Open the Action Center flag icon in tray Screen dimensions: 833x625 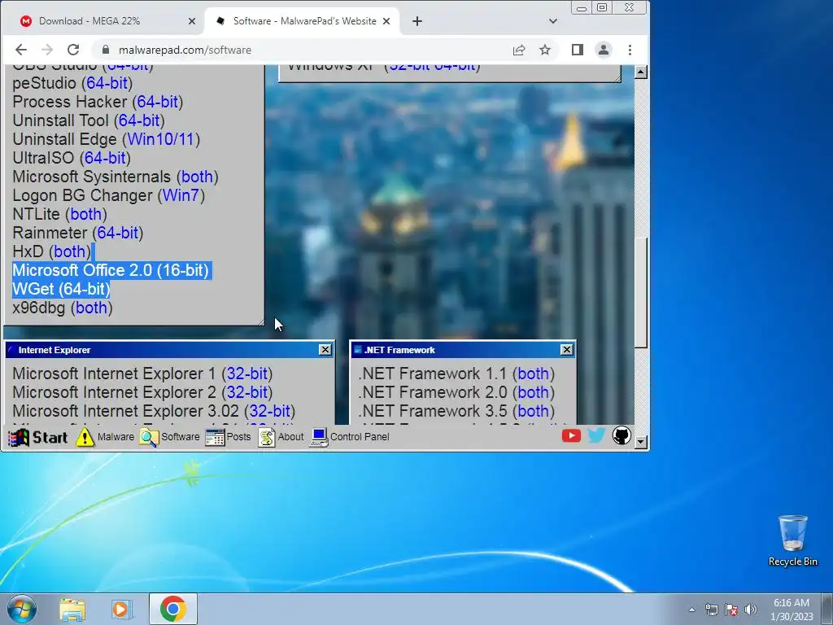pos(731,610)
